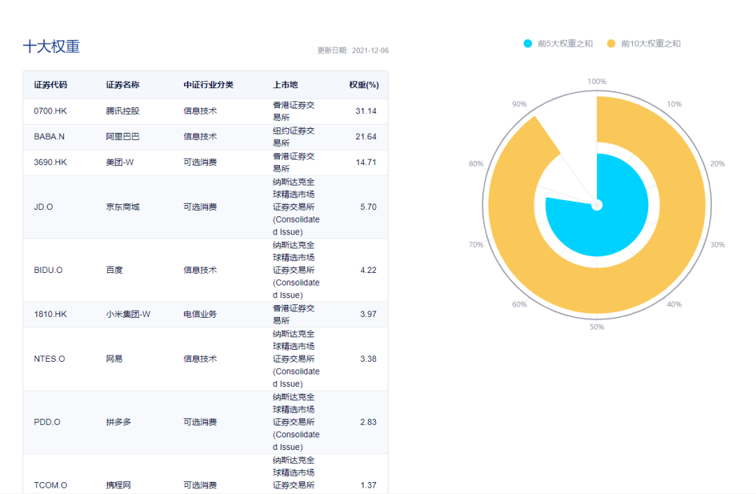
Task: Click the name 腾讯控股
Action: [x=122, y=111]
